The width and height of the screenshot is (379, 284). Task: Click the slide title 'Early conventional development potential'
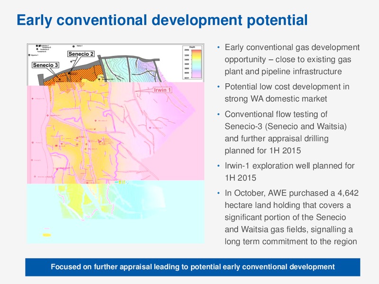point(162,20)
